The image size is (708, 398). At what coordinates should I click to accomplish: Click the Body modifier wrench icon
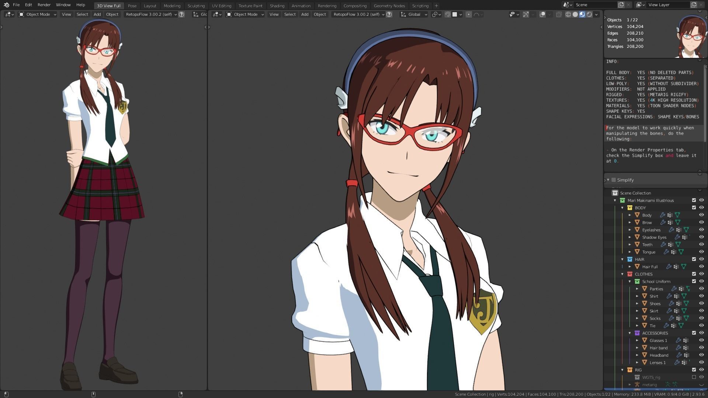coord(662,215)
